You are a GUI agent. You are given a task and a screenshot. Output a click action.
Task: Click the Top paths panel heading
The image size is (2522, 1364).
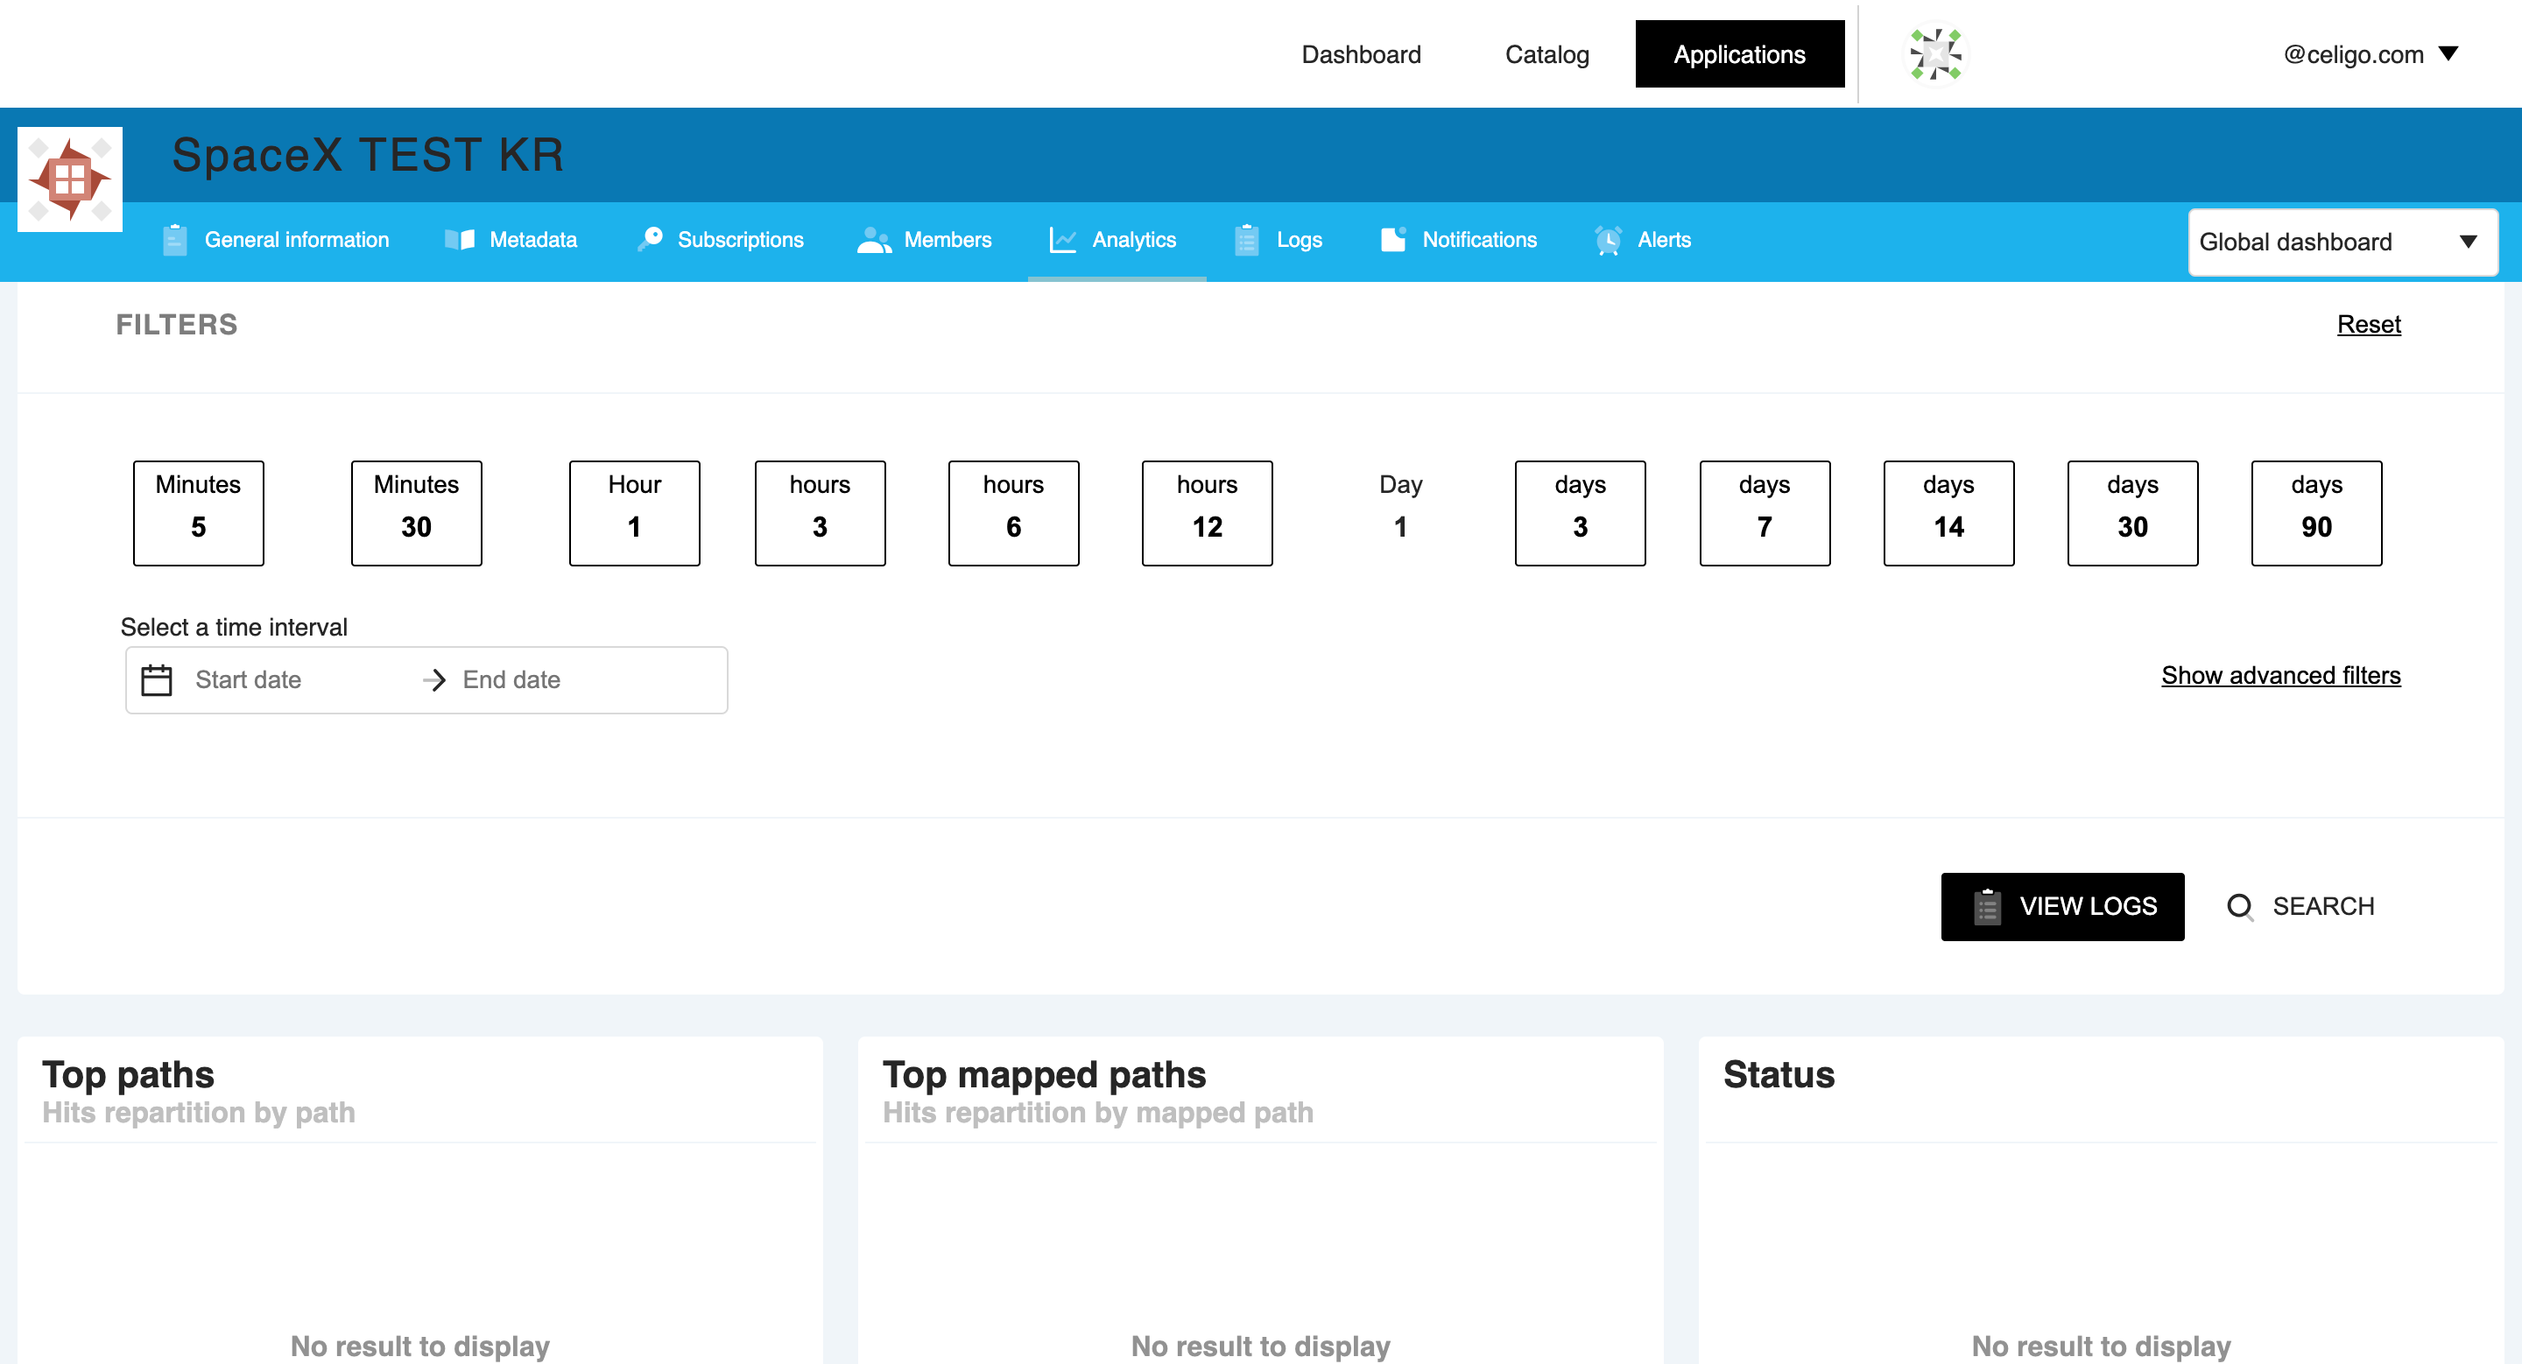[x=128, y=1074]
